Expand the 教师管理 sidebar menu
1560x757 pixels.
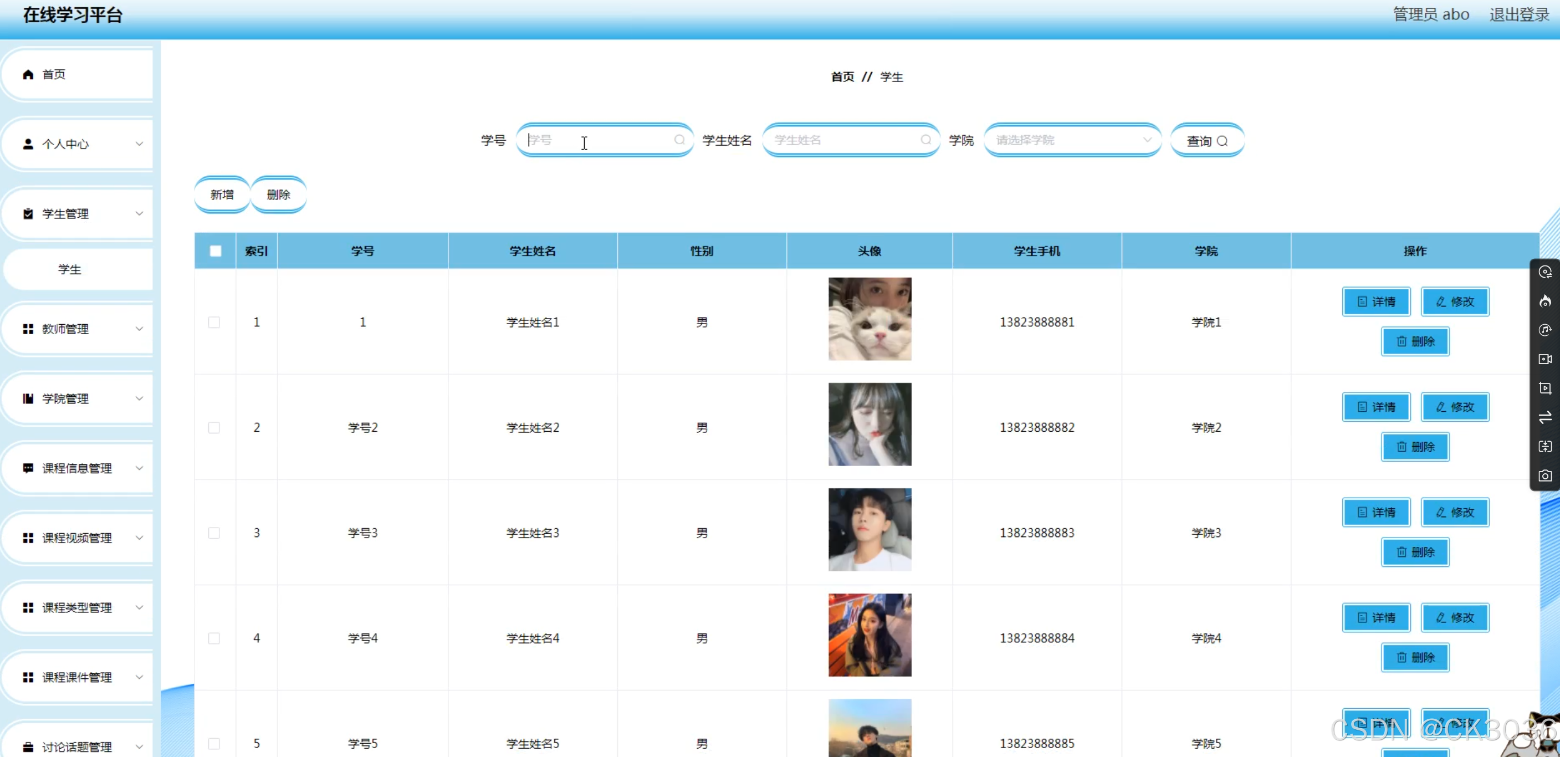point(79,329)
